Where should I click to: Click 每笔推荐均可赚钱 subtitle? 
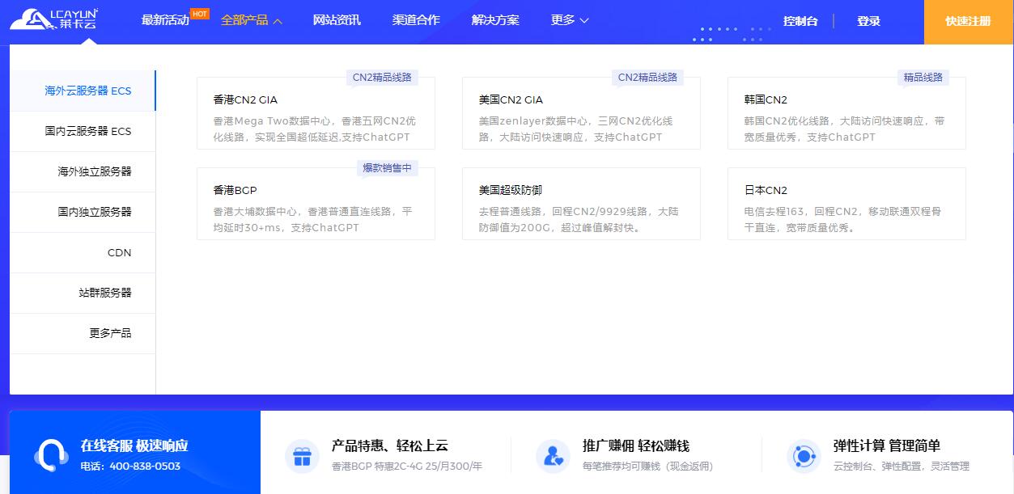pyautogui.click(x=647, y=467)
